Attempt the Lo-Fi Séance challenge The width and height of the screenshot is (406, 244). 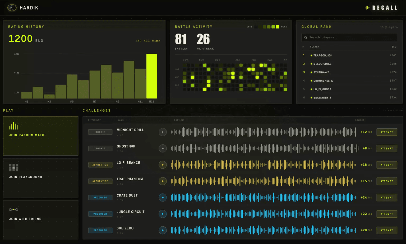(387, 165)
